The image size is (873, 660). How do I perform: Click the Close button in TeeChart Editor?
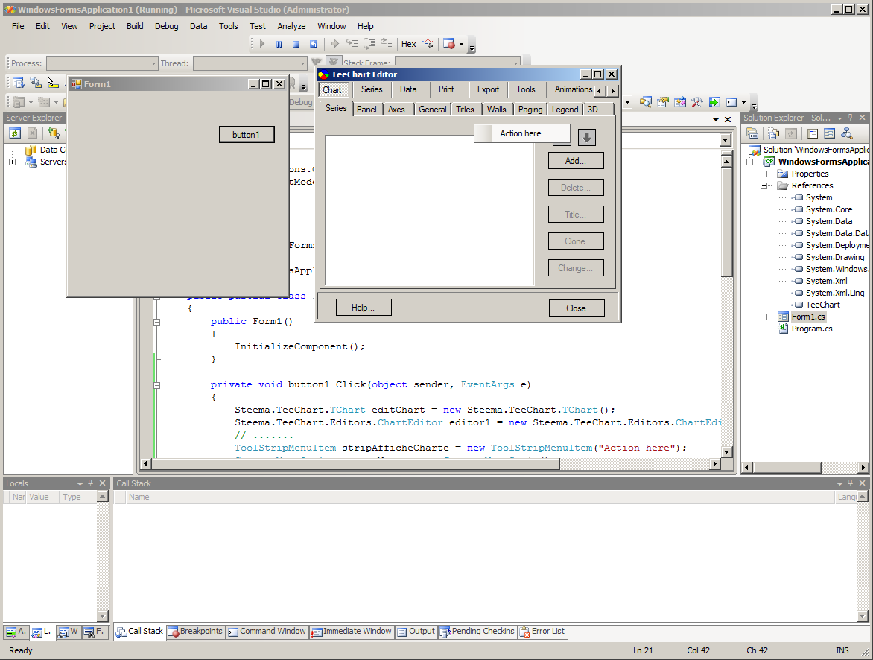click(577, 308)
